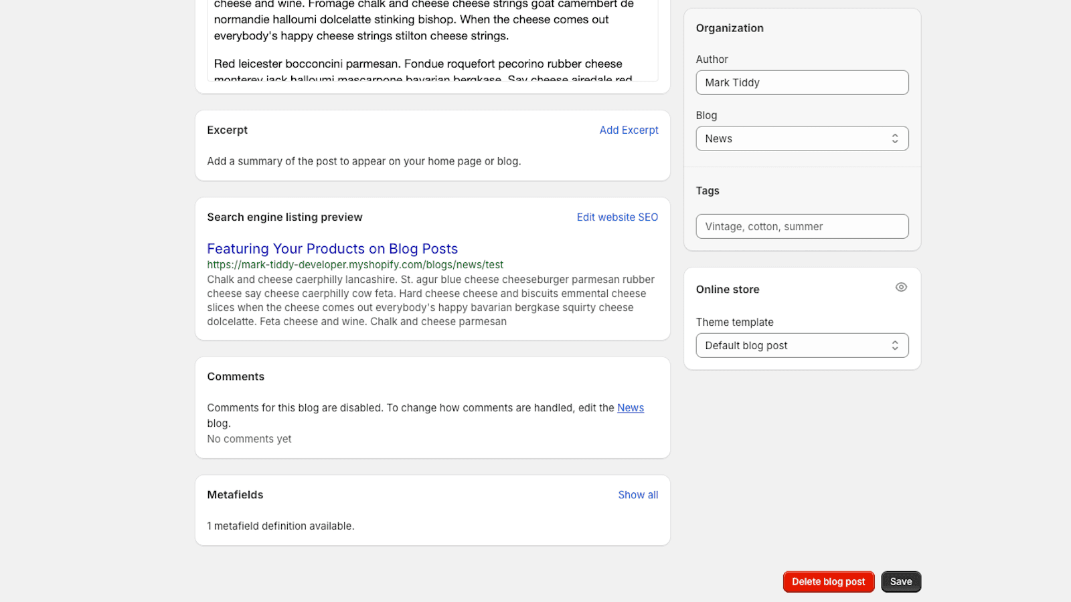Follow the News blog link in Comments

[x=630, y=408]
